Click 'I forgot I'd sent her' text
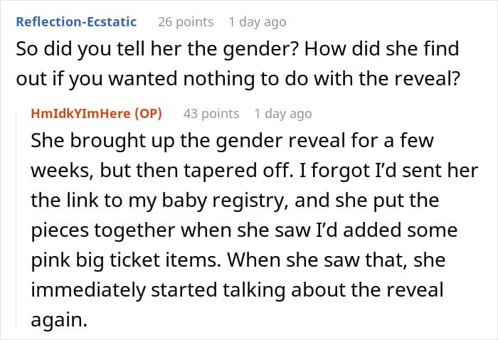Viewport: 498px width, 340px height. [394, 170]
